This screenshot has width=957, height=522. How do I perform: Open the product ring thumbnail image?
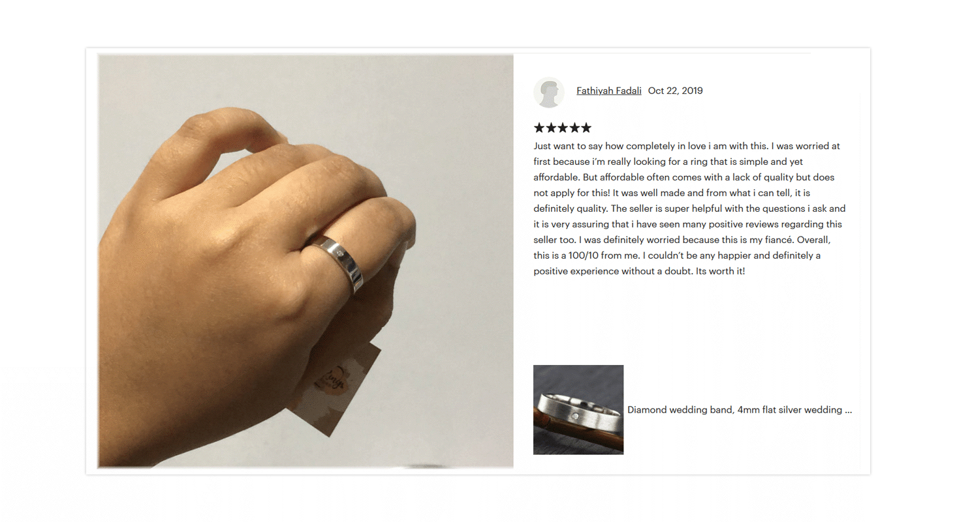click(578, 410)
